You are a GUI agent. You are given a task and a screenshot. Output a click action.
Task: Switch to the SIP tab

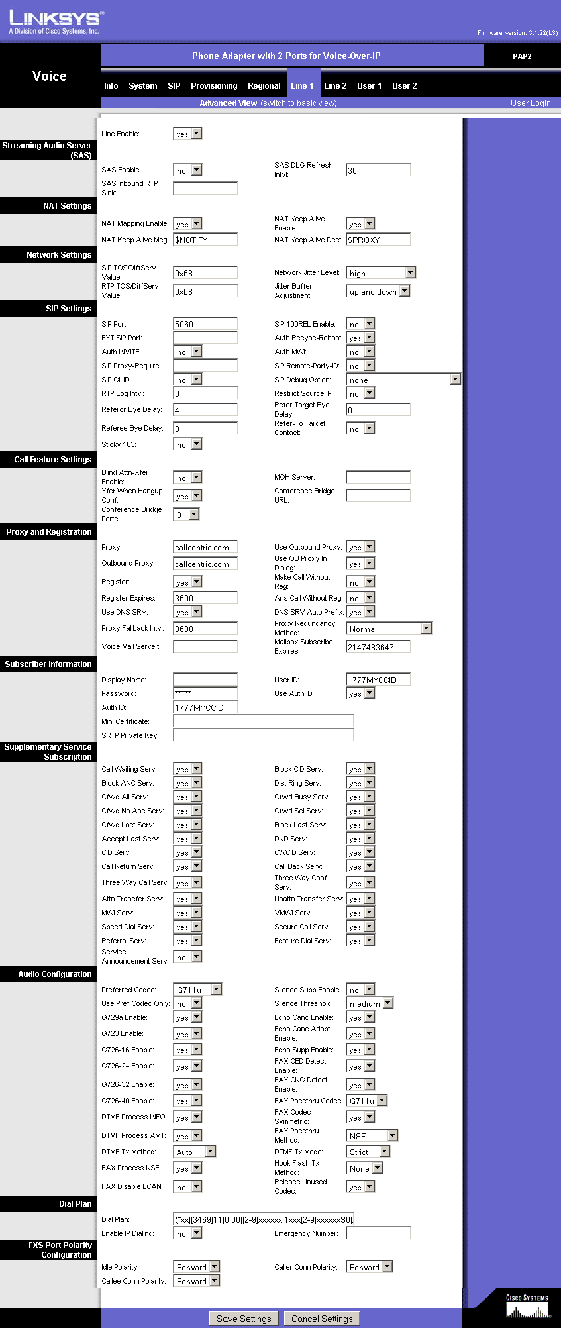[x=174, y=86]
